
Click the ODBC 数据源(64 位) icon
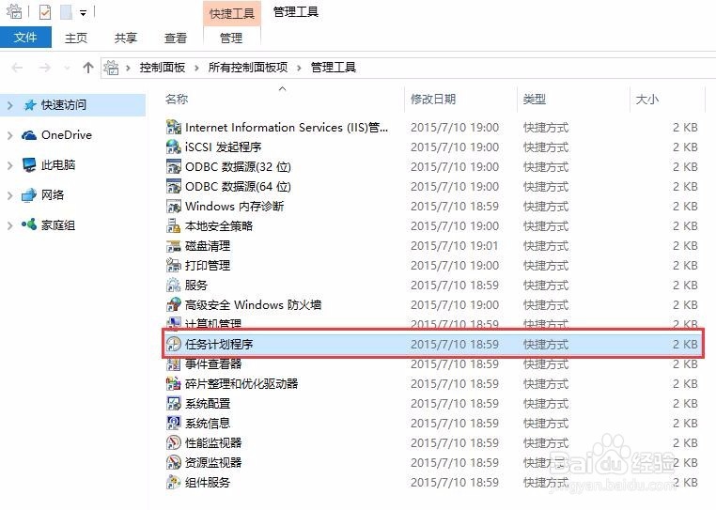[x=174, y=186]
